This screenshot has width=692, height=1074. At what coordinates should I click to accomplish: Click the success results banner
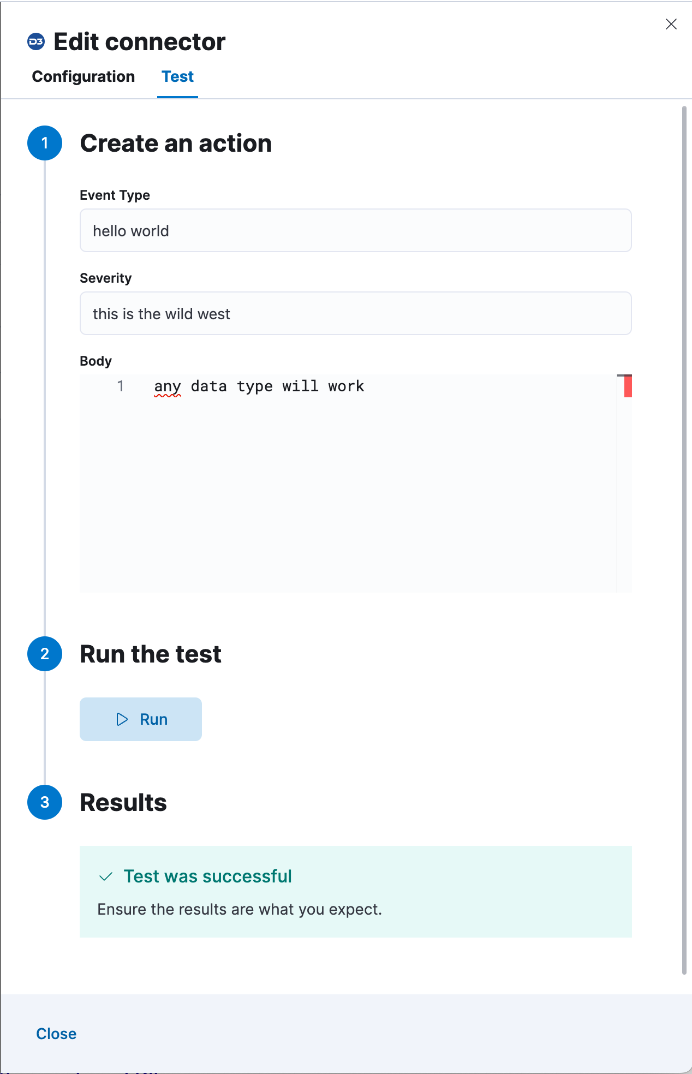coord(356,891)
